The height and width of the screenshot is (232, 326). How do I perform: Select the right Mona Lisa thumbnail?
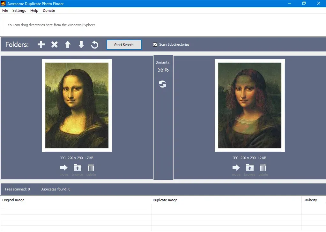click(x=249, y=105)
